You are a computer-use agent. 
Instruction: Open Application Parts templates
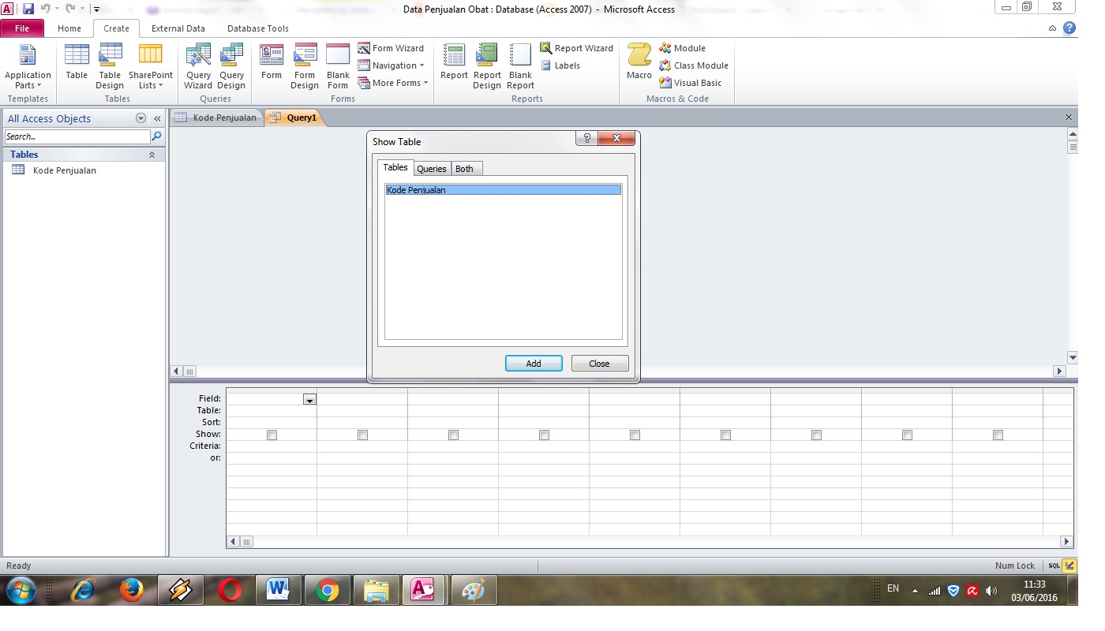pyautogui.click(x=28, y=67)
